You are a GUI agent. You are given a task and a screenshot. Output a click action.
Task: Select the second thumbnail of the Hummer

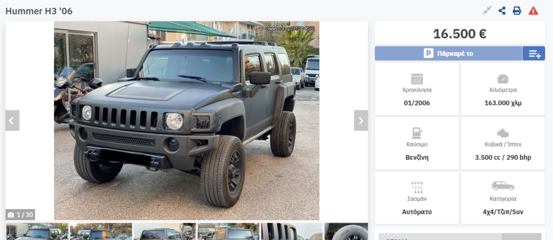click(x=101, y=232)
